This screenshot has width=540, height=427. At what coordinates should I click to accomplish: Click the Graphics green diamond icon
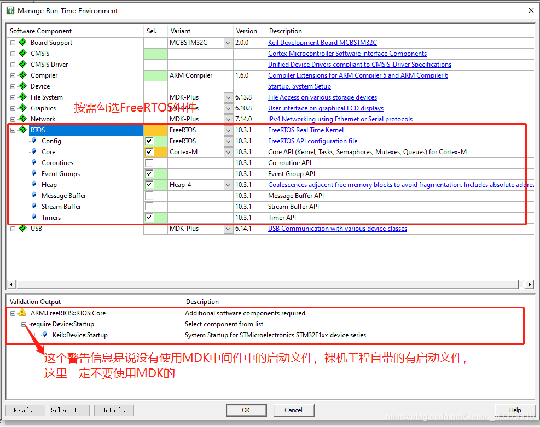tap(23, 108)
